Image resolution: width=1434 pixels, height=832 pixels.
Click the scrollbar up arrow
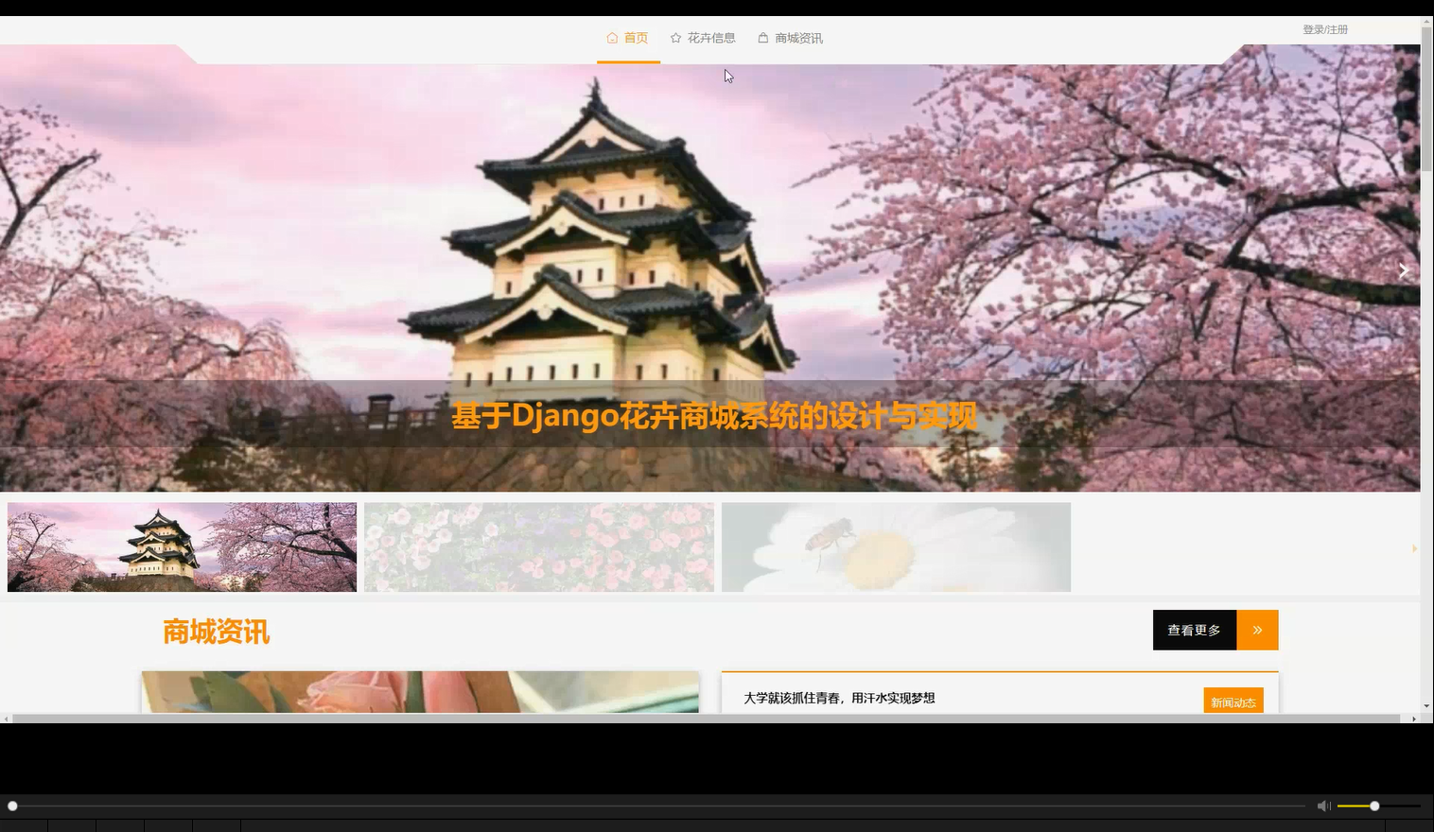pos(1426,21)
